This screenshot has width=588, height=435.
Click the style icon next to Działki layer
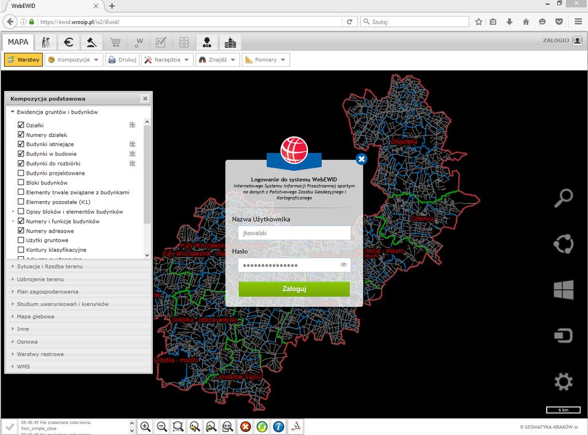[133, 125]
